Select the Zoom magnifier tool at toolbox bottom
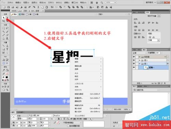Image resolution: width=171 pixels, height=129 pixels. [x=7, y=90]
